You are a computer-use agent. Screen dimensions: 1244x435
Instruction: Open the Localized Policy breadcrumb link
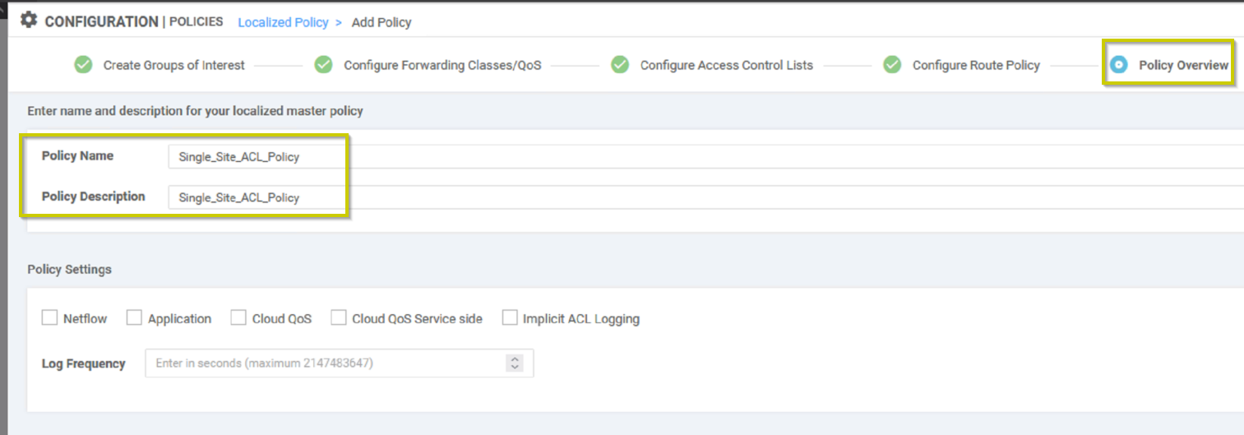(x=283, y=22)
